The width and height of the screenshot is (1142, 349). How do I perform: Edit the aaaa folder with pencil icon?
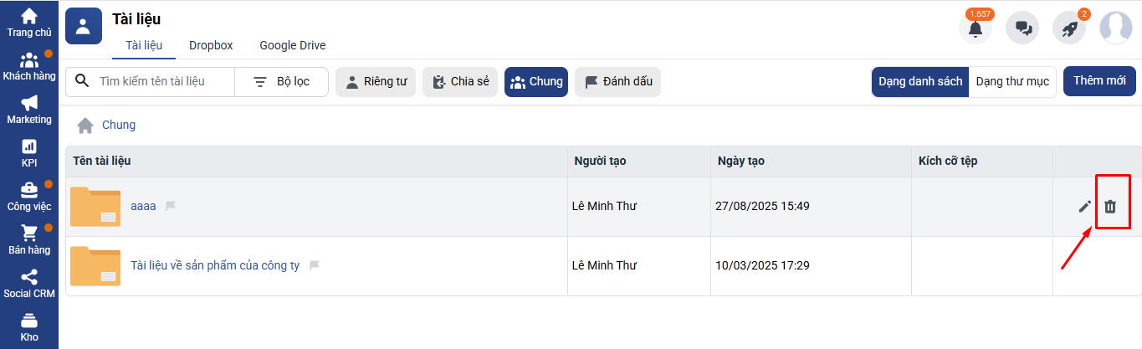pos(1085,206)
